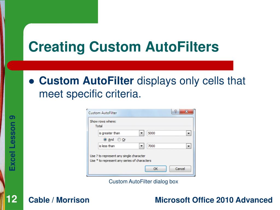Click 'Use * to represent any series' hint
280x210 pixels.
(121, 161)
